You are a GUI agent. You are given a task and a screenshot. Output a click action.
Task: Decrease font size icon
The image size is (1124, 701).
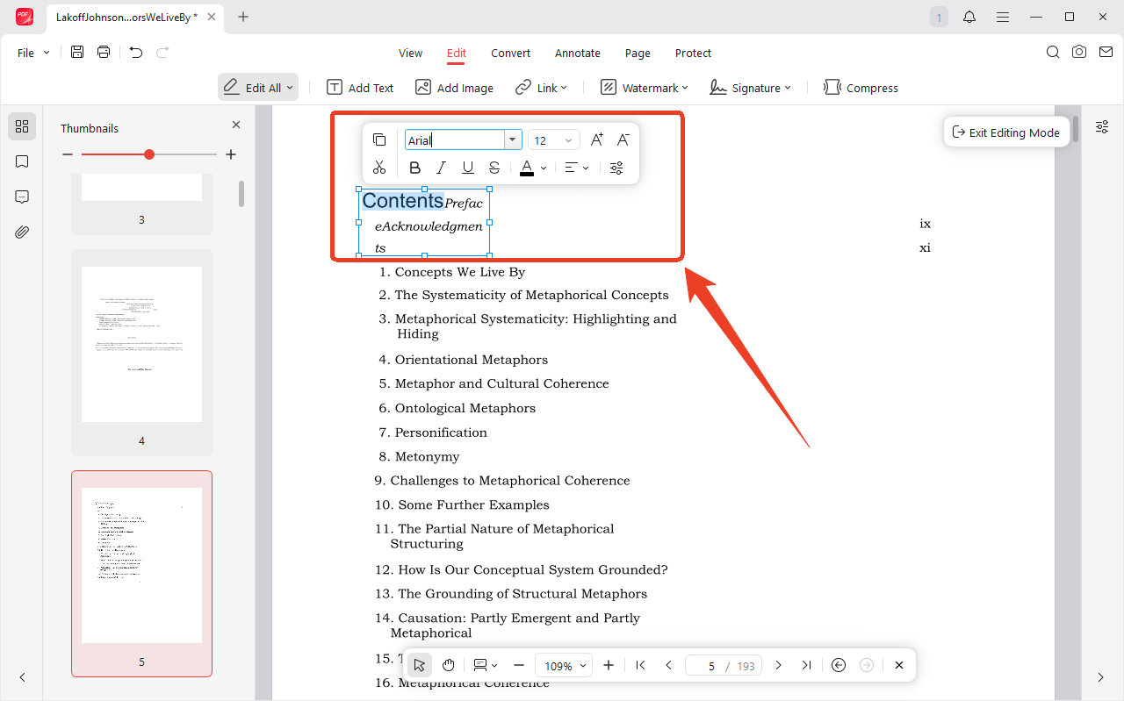point(623,139)
